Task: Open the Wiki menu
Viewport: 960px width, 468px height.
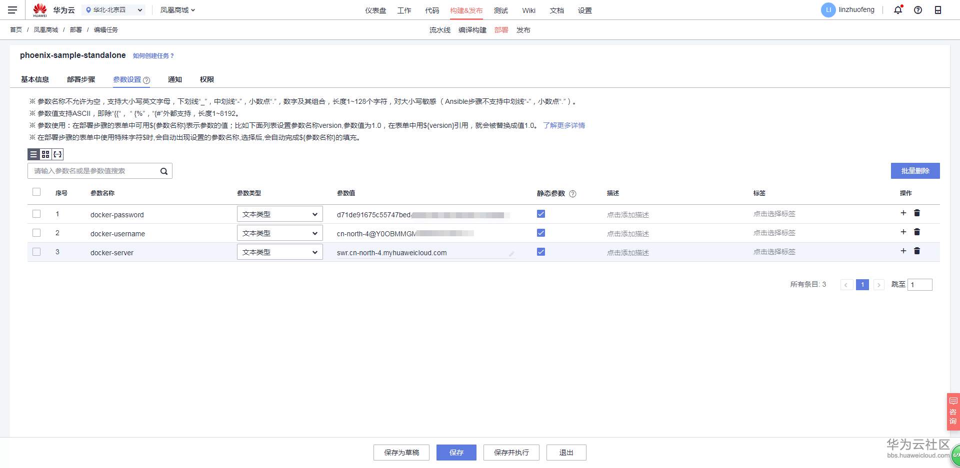Action: (528, 10)
